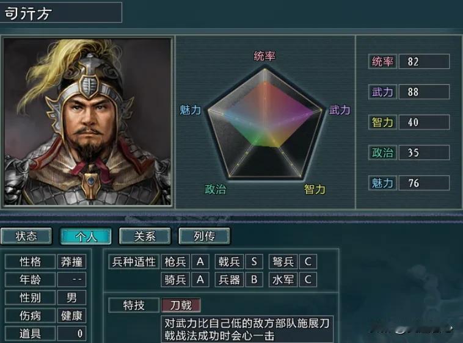Select the 骑兵 troop type cell
This screenshot has height=343, width=463.
[x=175, y=280]
